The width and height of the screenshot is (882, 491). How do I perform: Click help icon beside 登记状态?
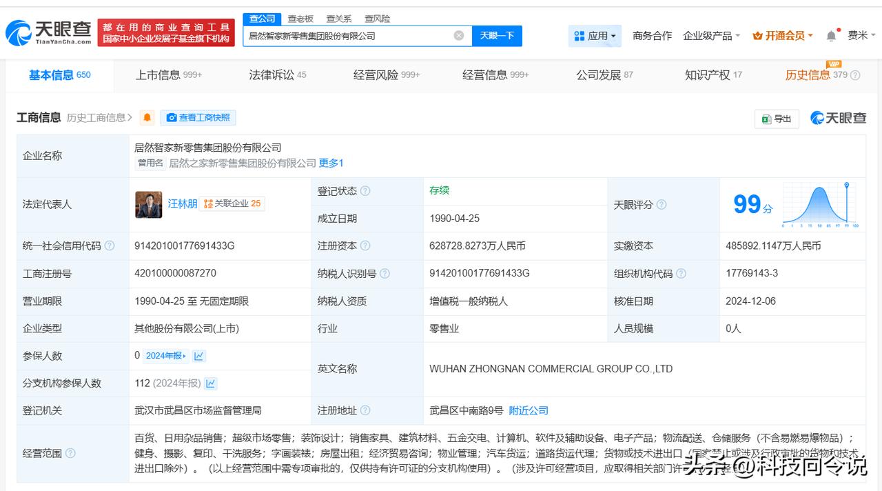(365, 191)
